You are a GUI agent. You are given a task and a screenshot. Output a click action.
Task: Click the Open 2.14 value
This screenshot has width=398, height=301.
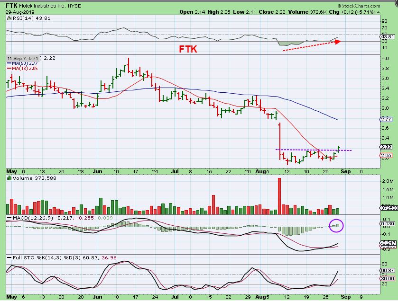pyautogui.click(x=192, y=12)
